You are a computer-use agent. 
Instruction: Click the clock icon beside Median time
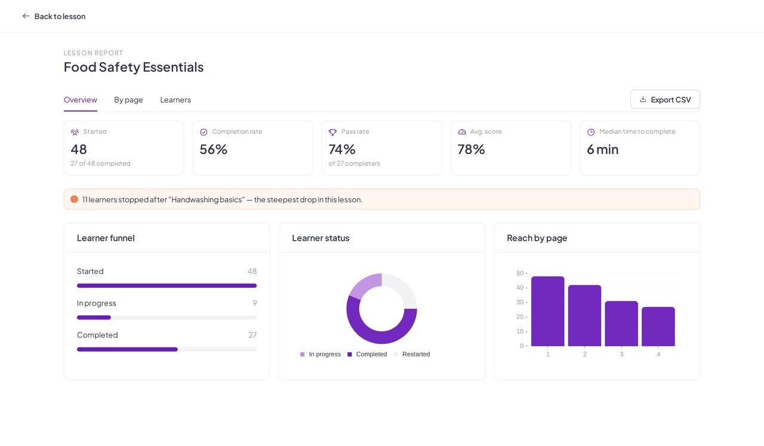[591, 132]
